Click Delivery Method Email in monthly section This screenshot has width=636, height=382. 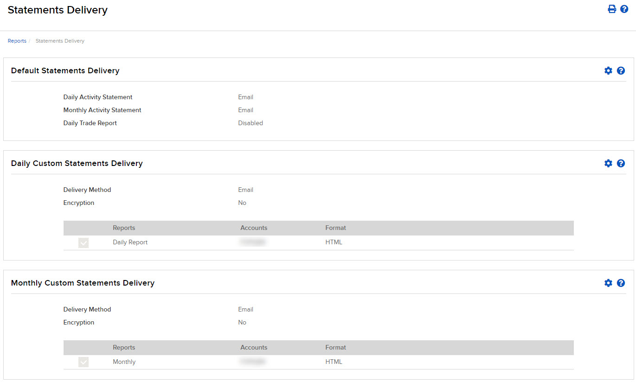click(246, 309)
